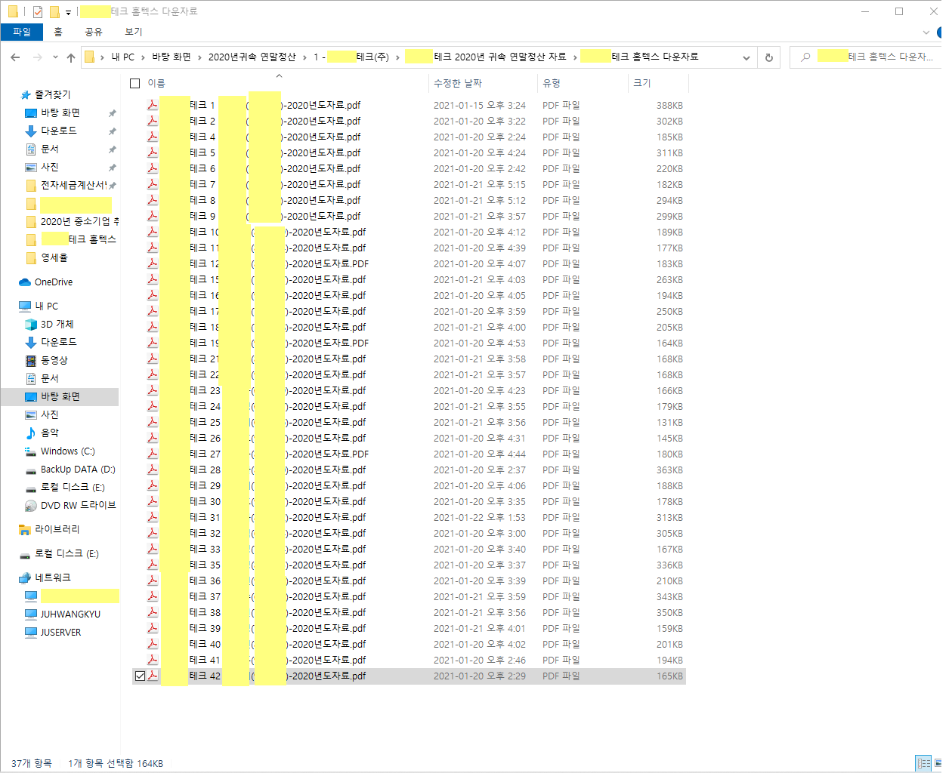
Task: Open 2020년 중소기업 folder in sidebar
Action: click(x=79, y=221)
